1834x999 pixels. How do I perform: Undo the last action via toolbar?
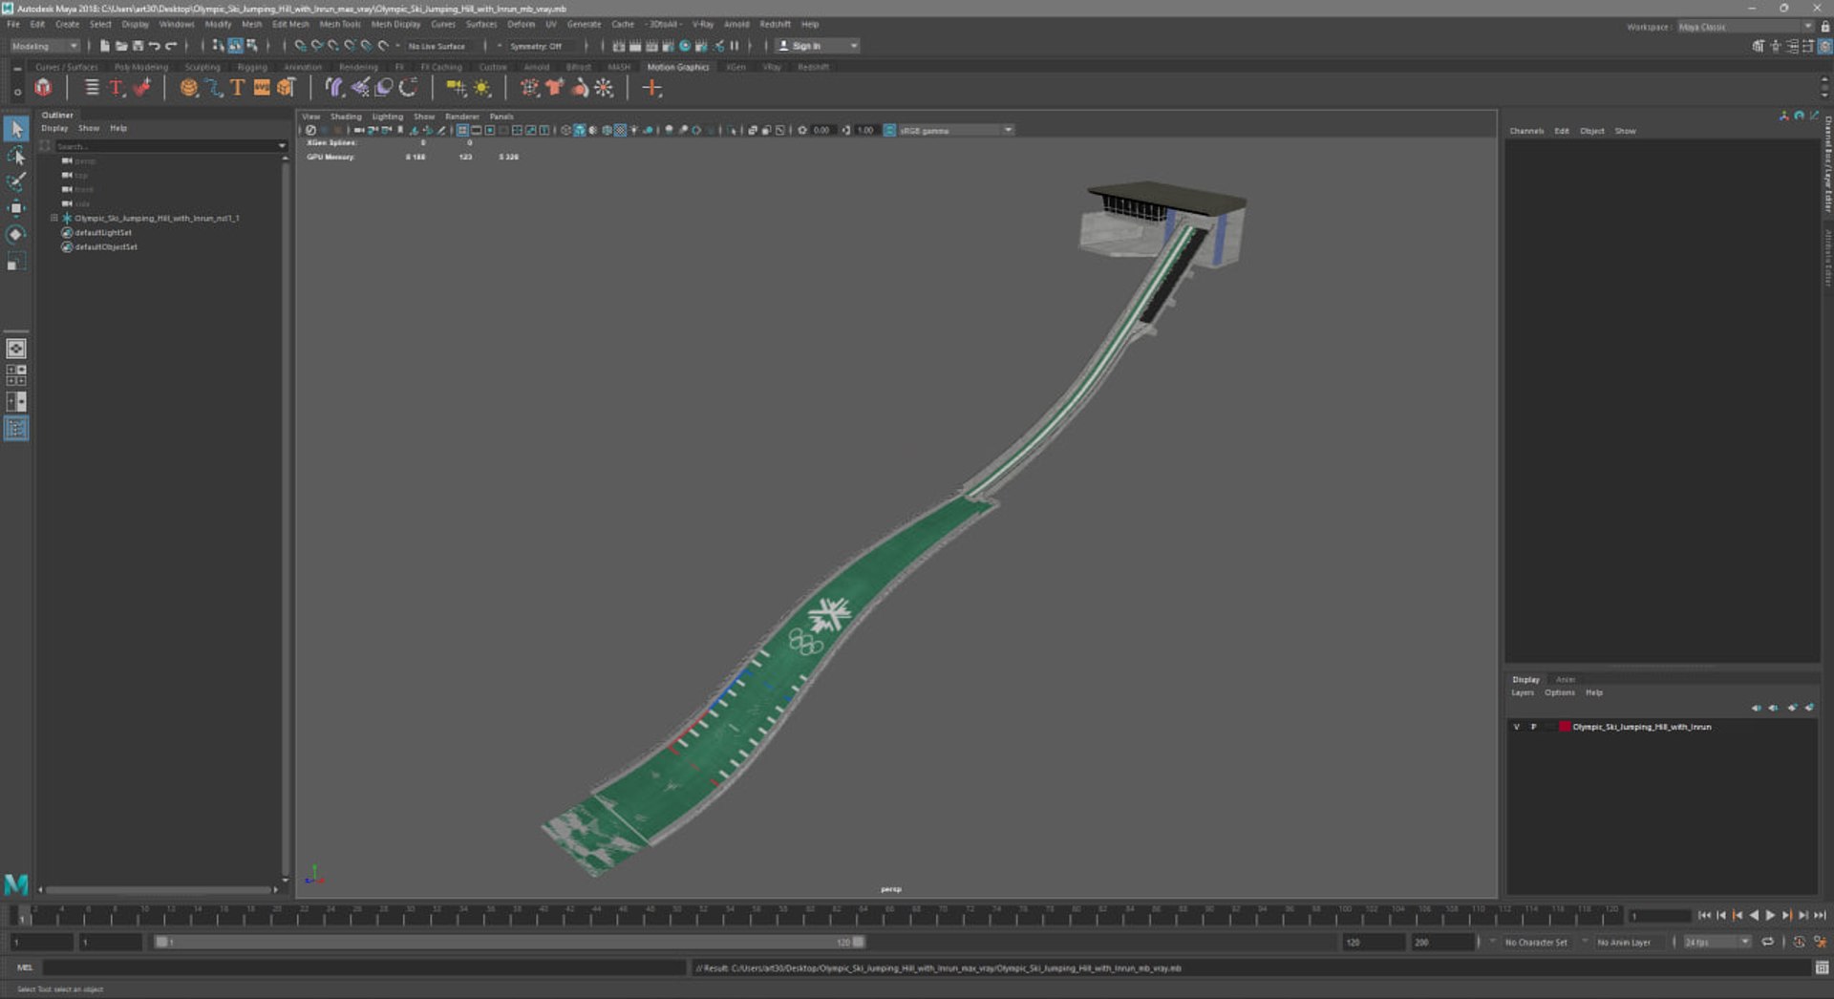[x=154, y=46]
